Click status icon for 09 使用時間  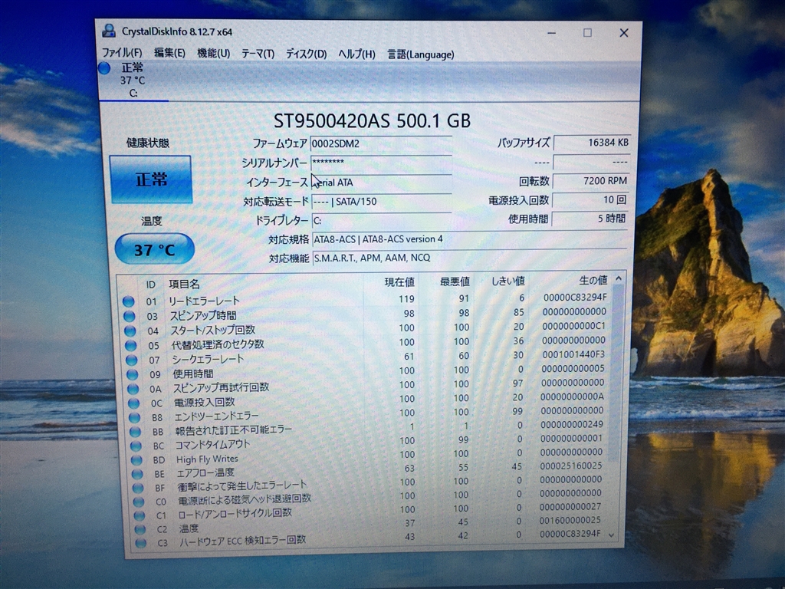(x=133, y=374)
